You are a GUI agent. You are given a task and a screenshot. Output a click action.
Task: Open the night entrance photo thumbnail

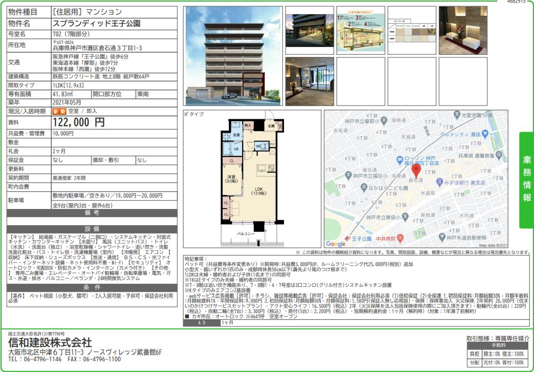click(x=310, y=30)
